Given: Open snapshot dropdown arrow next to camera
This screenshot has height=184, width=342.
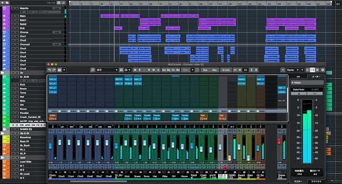Looking at the screenshot, I should pyautogui.click(x=64, y=70).
